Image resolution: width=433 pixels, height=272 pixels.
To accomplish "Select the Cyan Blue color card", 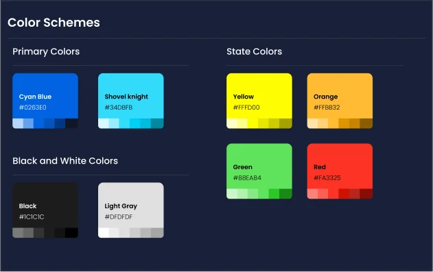I will click(45, 101).
